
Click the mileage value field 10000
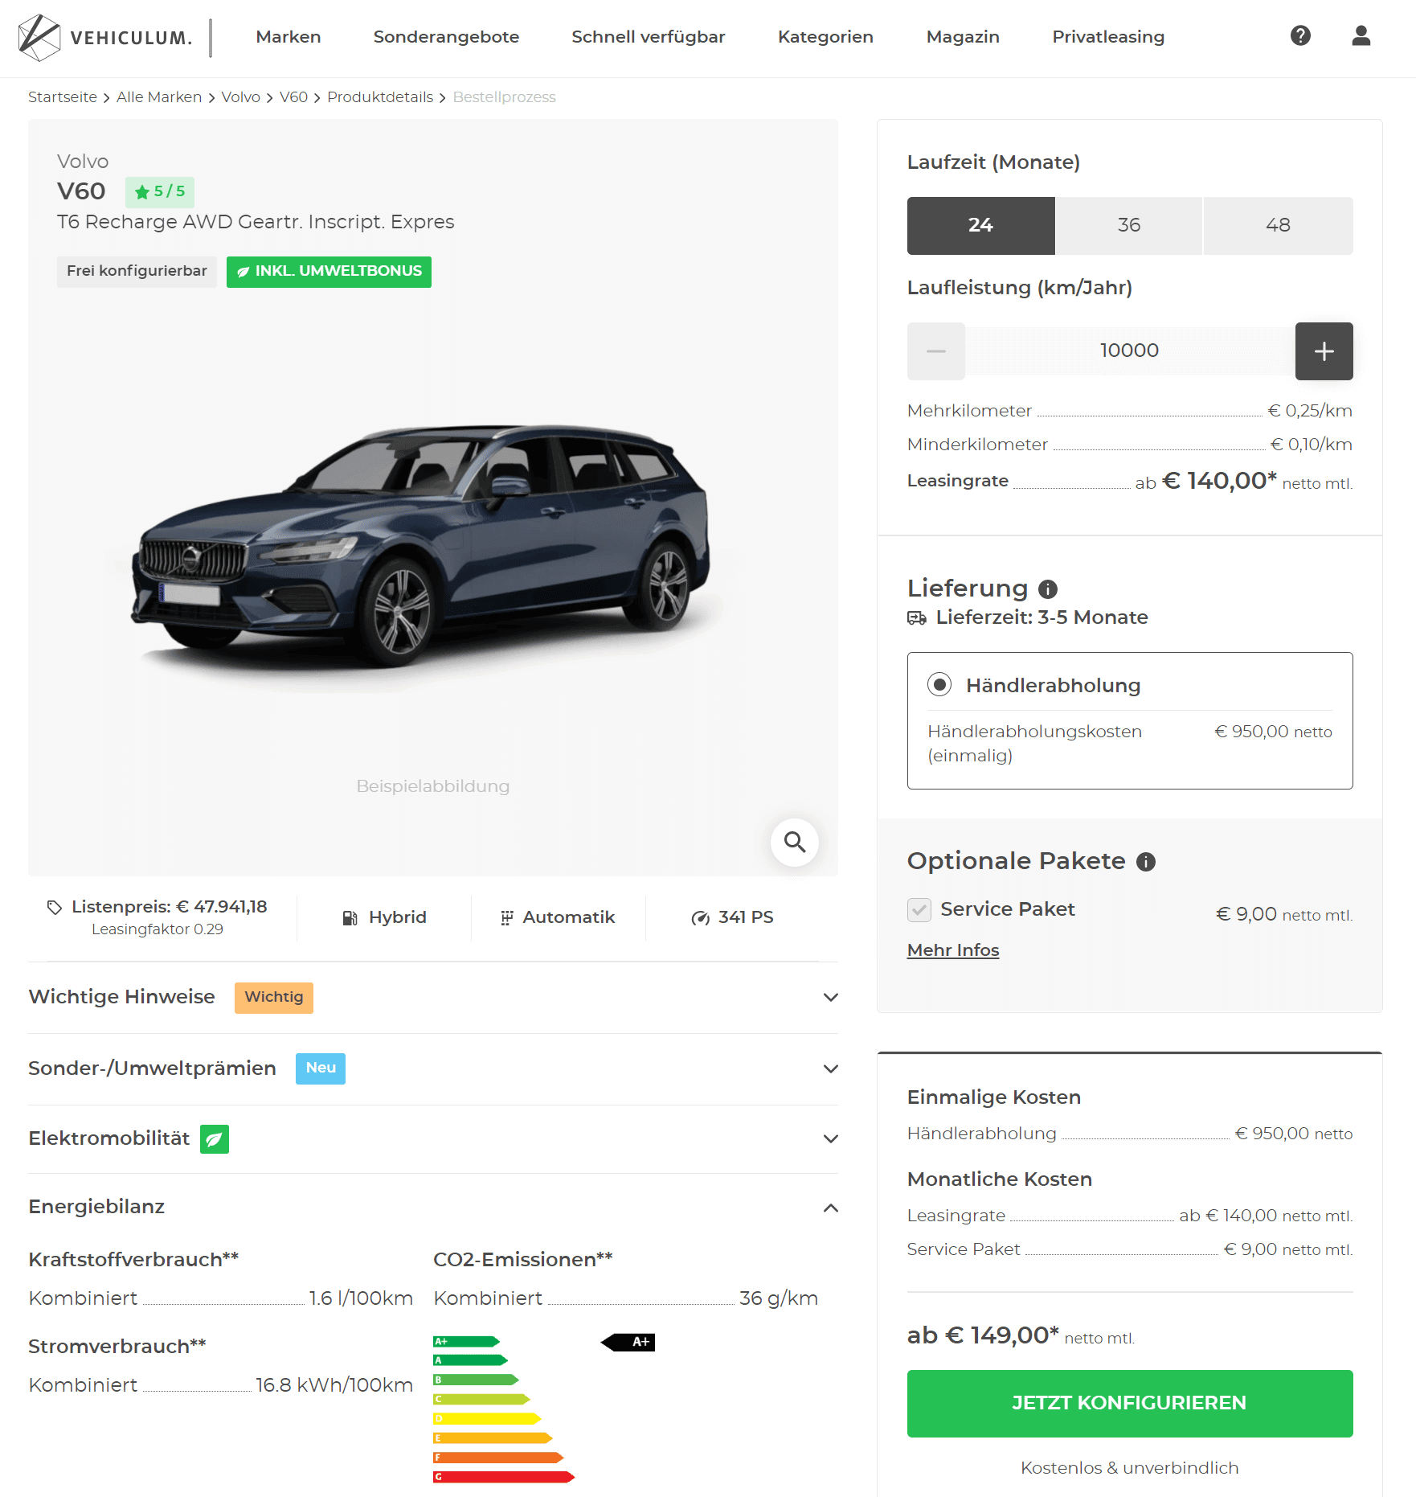(1129, 351)
